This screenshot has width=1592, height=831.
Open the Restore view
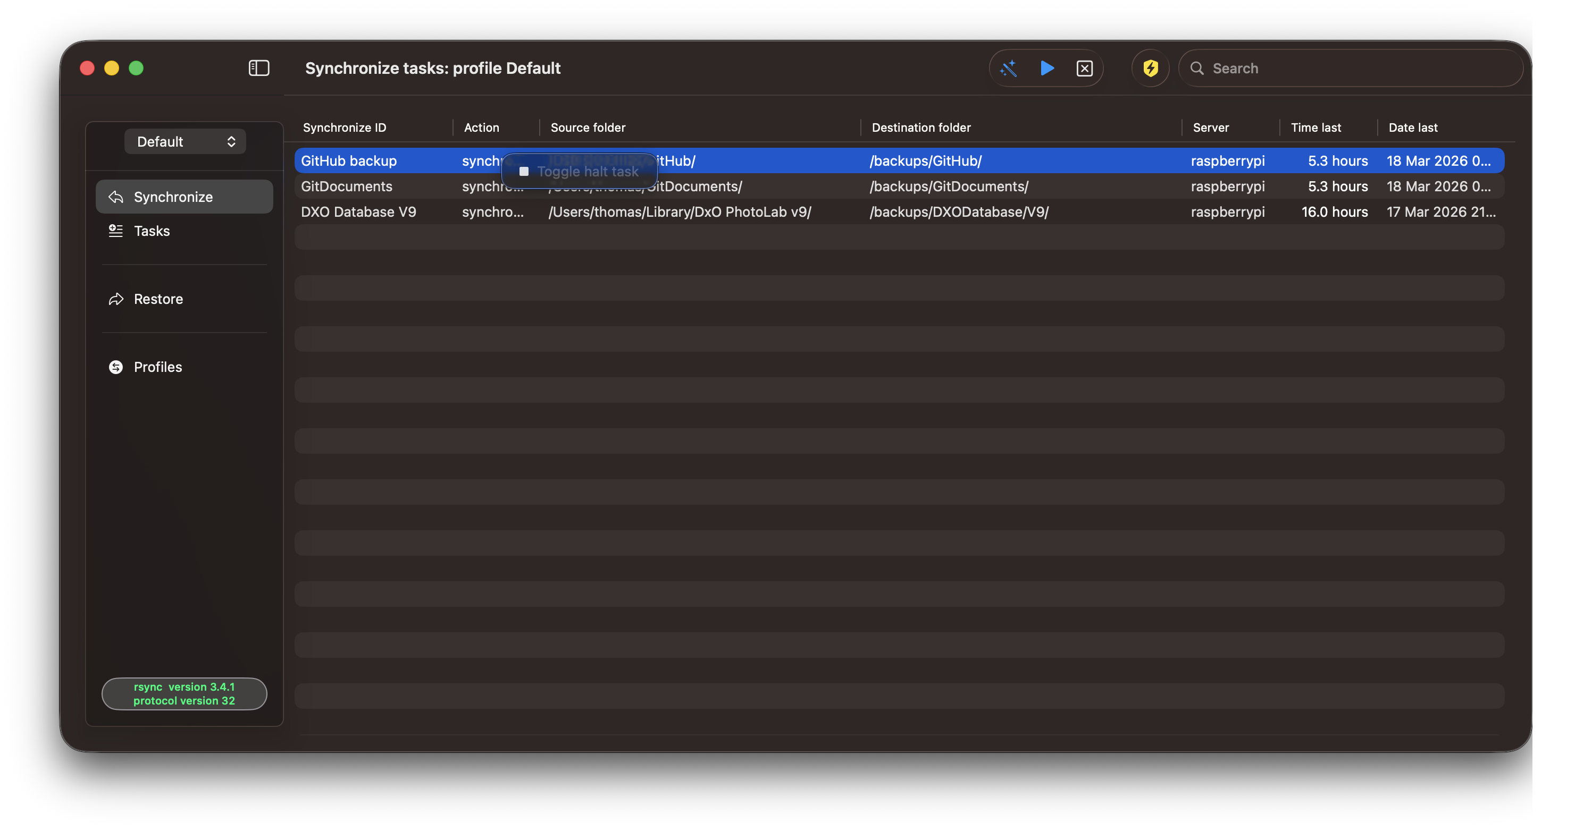coord(158,299)
